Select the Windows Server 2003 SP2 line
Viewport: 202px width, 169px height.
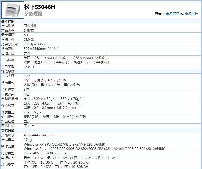(95, 149)
